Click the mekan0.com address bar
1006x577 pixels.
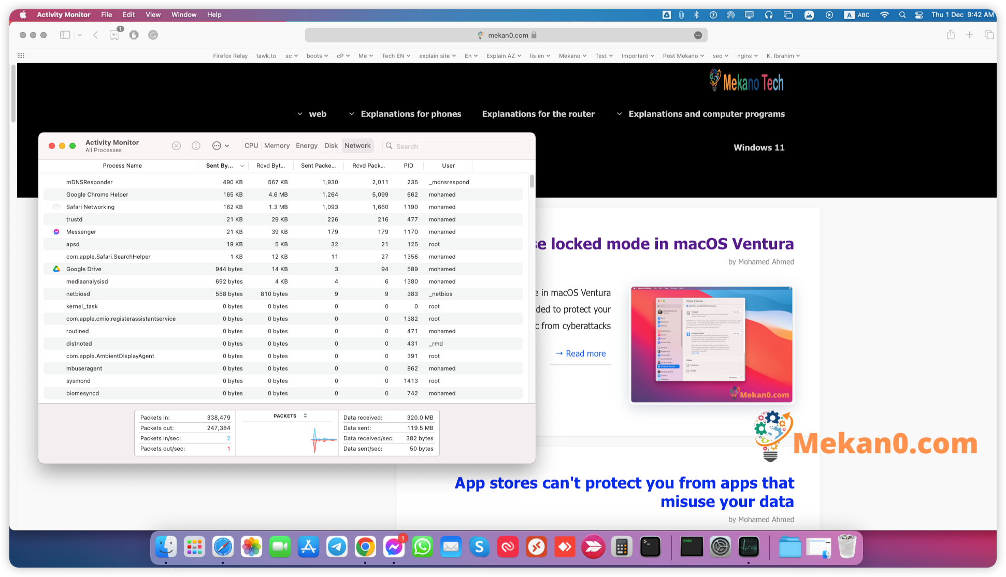click(506, 35)
